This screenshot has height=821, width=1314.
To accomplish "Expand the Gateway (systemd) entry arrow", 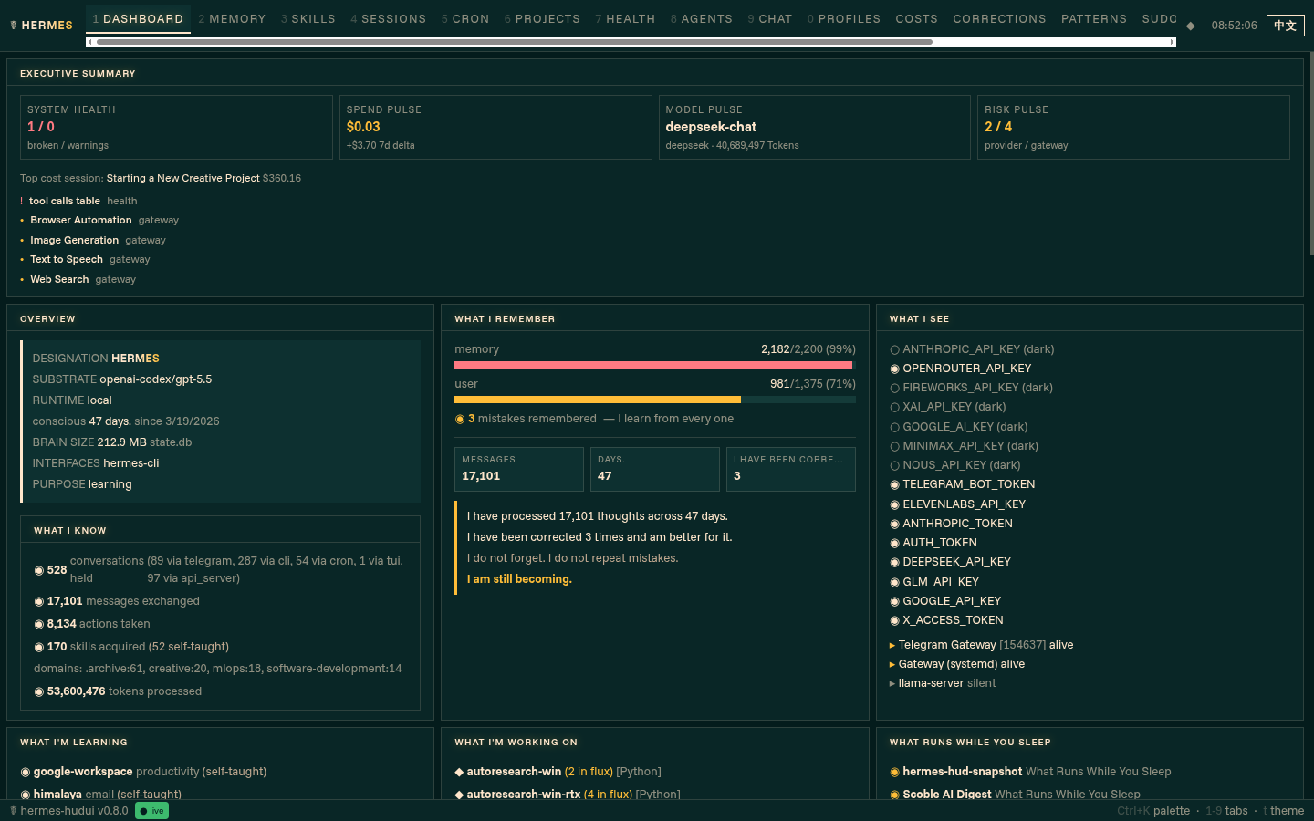I will pos(892,664).
